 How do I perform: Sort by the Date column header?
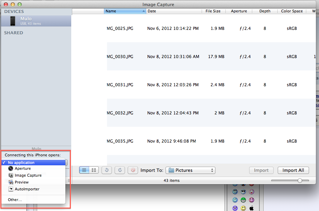174,11
